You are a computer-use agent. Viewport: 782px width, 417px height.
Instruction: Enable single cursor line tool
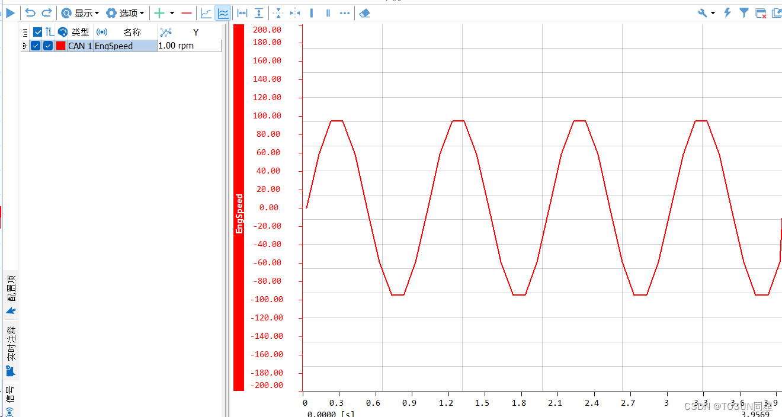point(312,12)
